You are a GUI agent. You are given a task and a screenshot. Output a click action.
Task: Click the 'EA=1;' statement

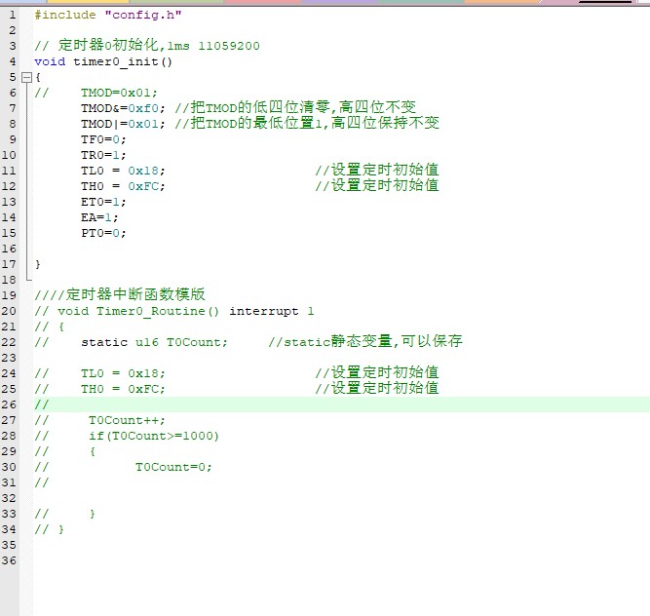99,217
